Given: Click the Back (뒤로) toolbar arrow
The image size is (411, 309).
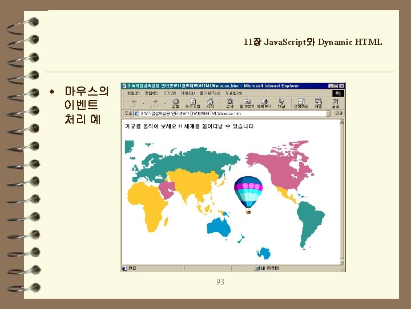Looking at the screenshot, I should (x=134, y=103).
